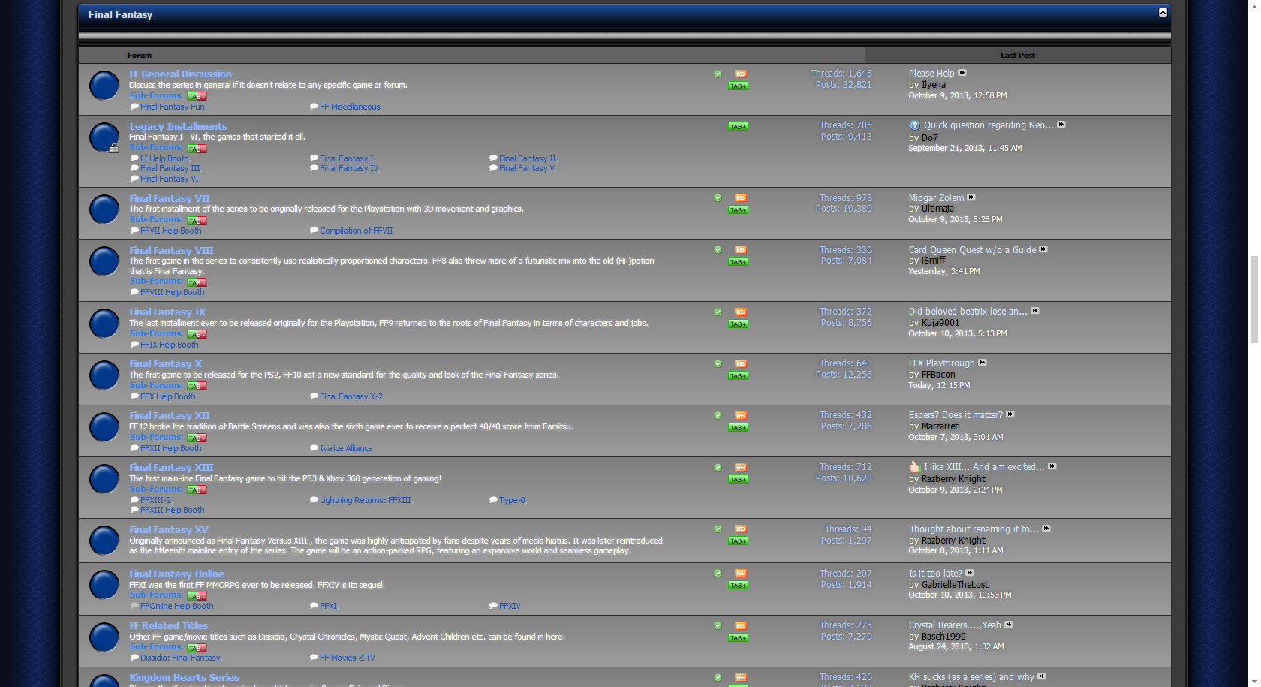Open the FF General Discussion forum
1261x687 pixels.
coord(180,74)
